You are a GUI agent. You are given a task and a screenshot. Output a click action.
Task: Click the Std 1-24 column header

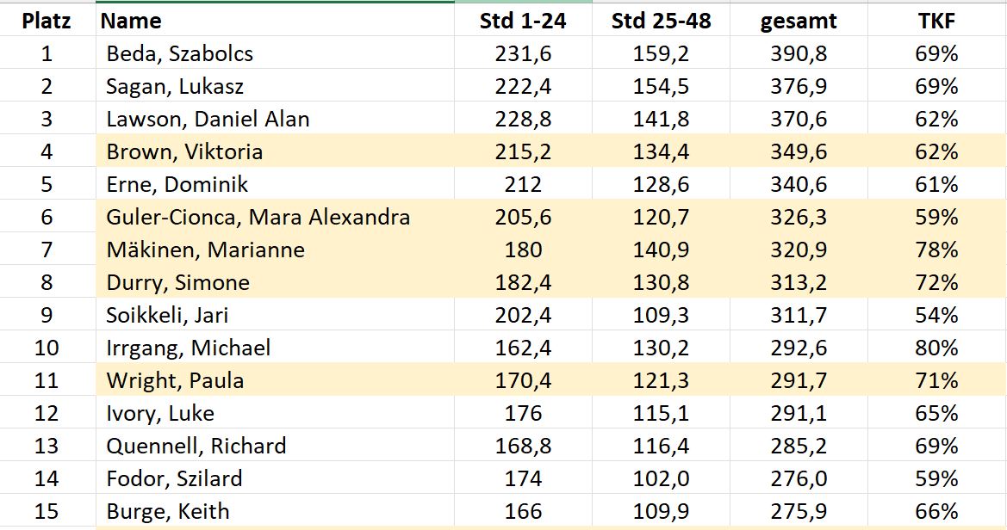click(523, 21)
